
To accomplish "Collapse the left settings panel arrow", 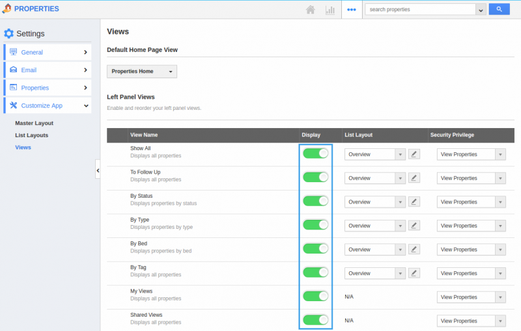I will 98,170.
